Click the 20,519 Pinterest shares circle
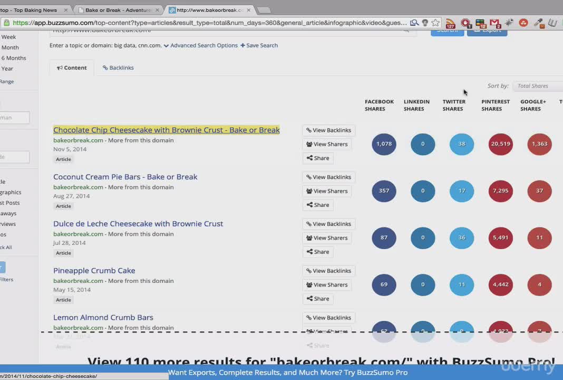The height and width of the screenshot is (380, 563). [500, 144]
